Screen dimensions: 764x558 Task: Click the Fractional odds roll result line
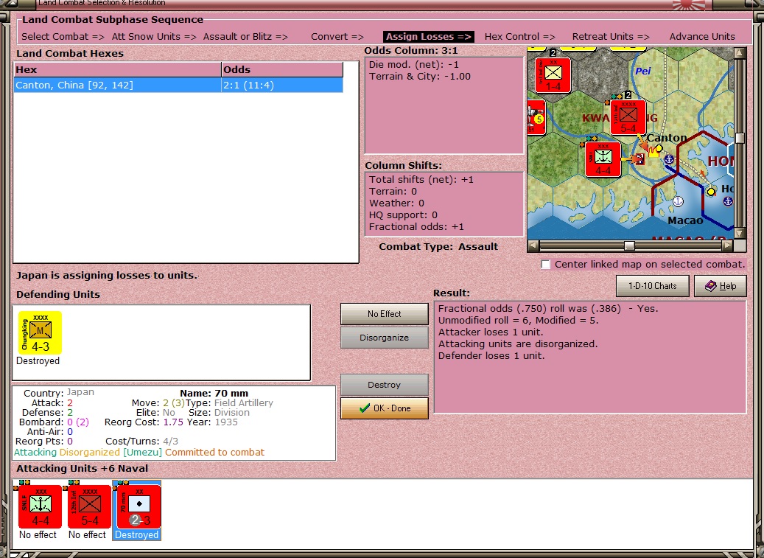point(548,308)
